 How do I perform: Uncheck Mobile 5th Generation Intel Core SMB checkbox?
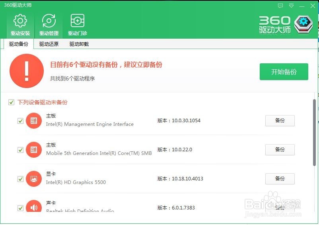tap(20, 150)
